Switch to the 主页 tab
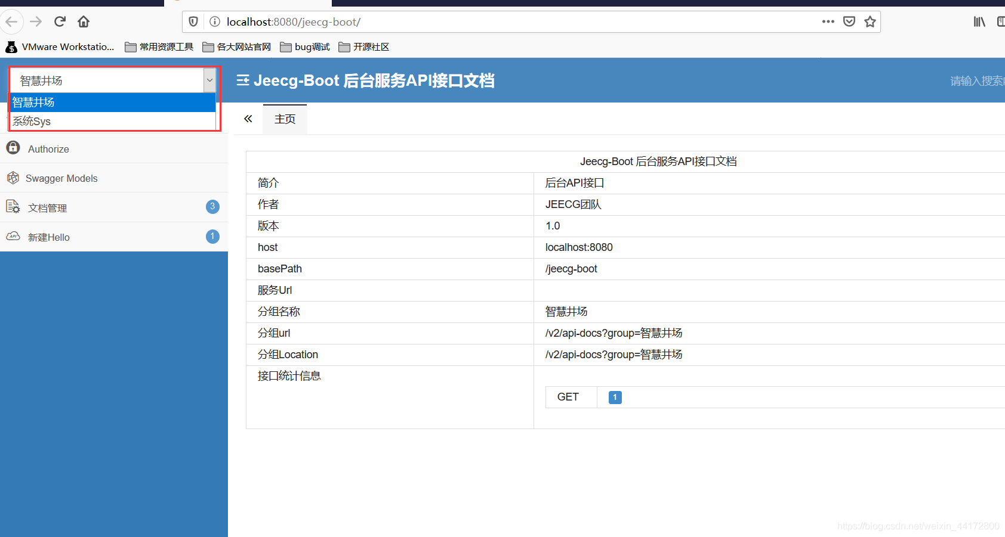The image size is (1005, 537). [x=285, y=119]
